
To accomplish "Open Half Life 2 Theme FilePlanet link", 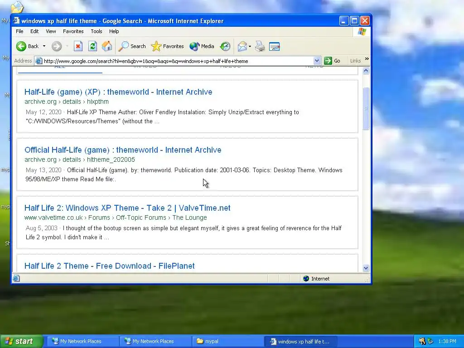I will coord(110,266).
